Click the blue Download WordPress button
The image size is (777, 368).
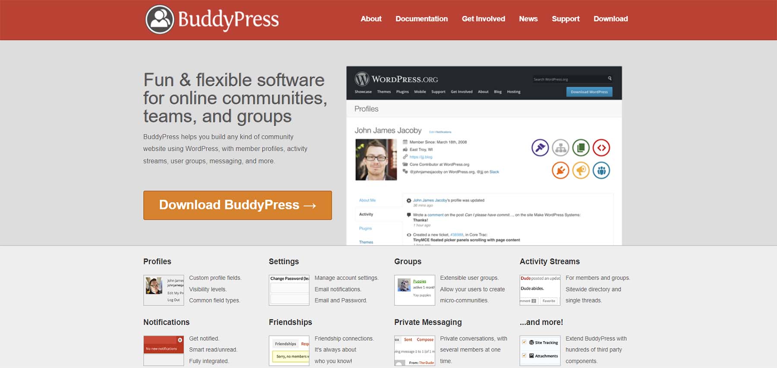click(589, 92)
